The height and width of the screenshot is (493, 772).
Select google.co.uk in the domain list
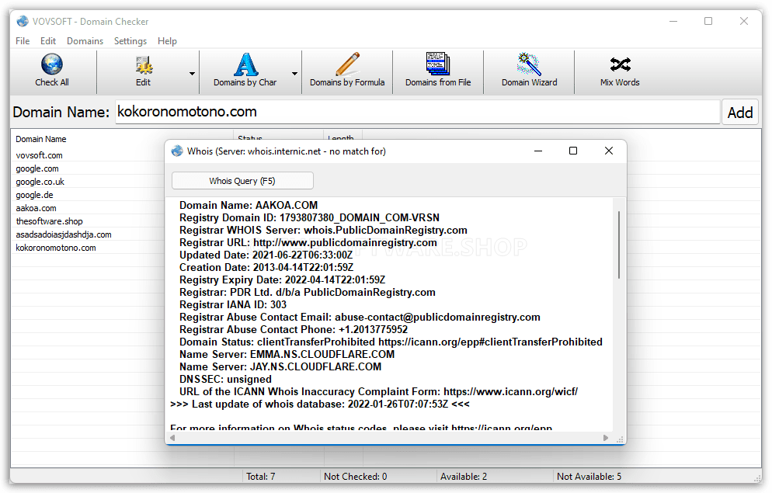pos(40,182)
